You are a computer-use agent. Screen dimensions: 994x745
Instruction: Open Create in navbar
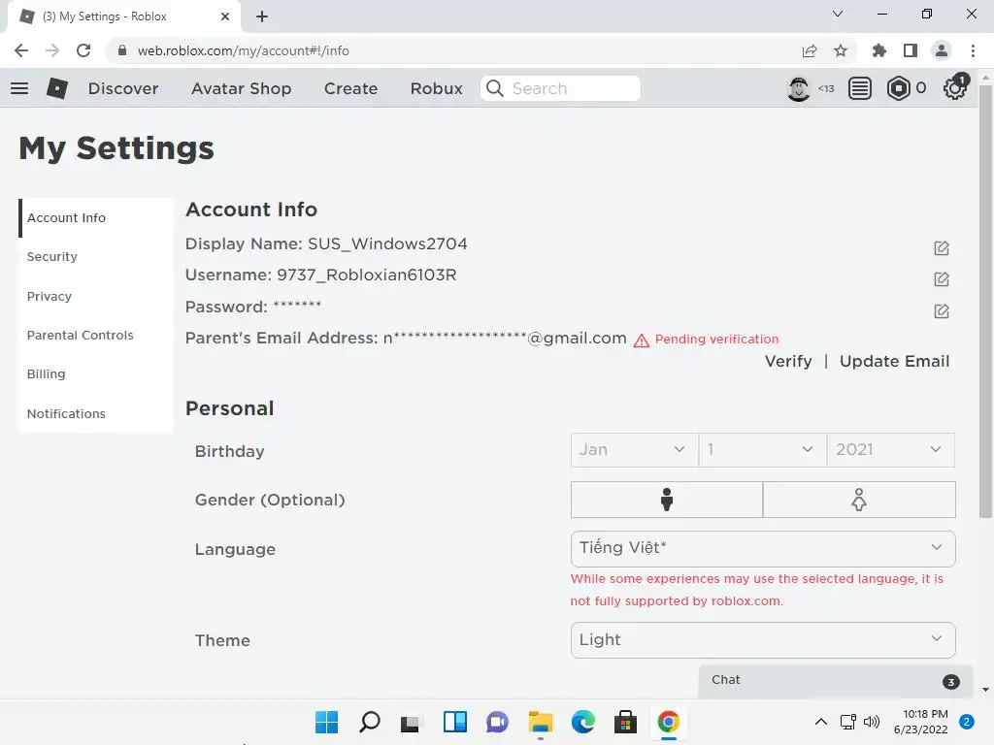coord(351,88)
